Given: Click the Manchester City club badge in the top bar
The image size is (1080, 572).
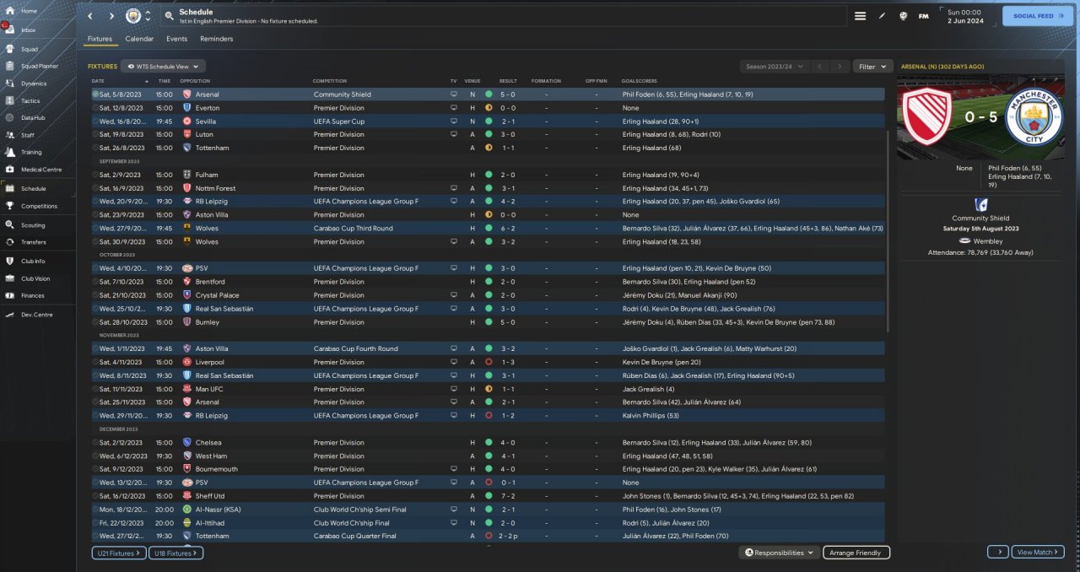Looking at the screenshot, I should coord(133,16).
